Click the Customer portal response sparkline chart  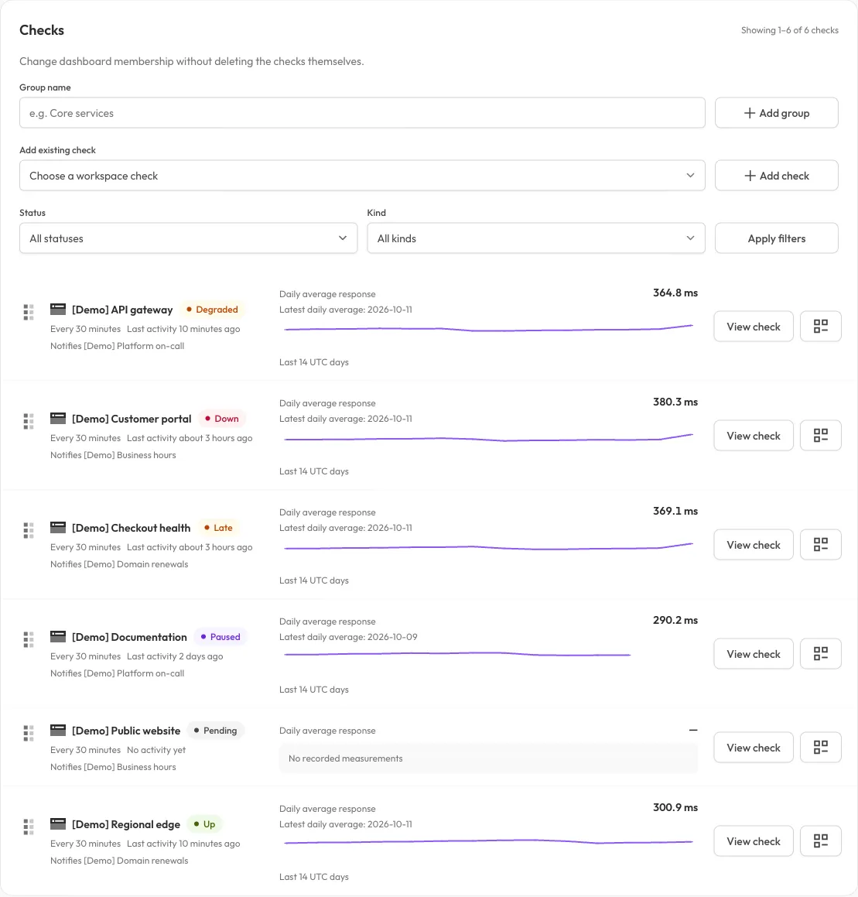coord(488,437)
